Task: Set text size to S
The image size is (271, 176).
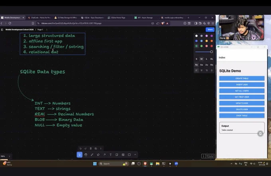Action: pyautogui.click(x=196, y=59)
